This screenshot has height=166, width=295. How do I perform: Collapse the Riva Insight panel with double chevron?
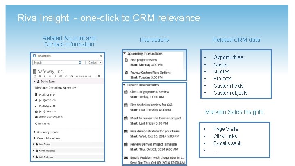[101, 56]
